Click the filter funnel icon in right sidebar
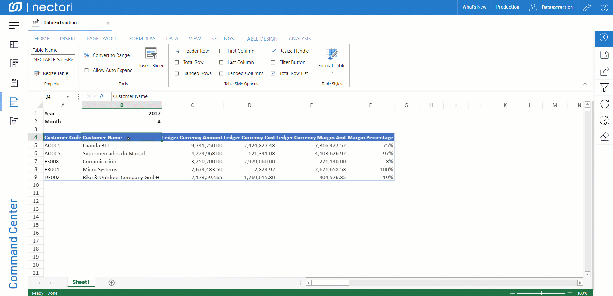613x296 pixels. click(604, 87)
